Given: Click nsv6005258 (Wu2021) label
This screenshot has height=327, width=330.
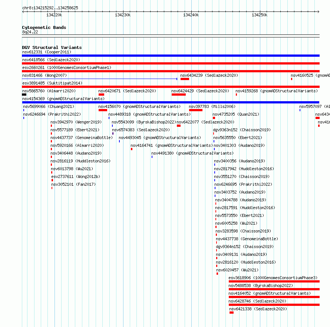Looking at the screenshot, I should (236, 223).
